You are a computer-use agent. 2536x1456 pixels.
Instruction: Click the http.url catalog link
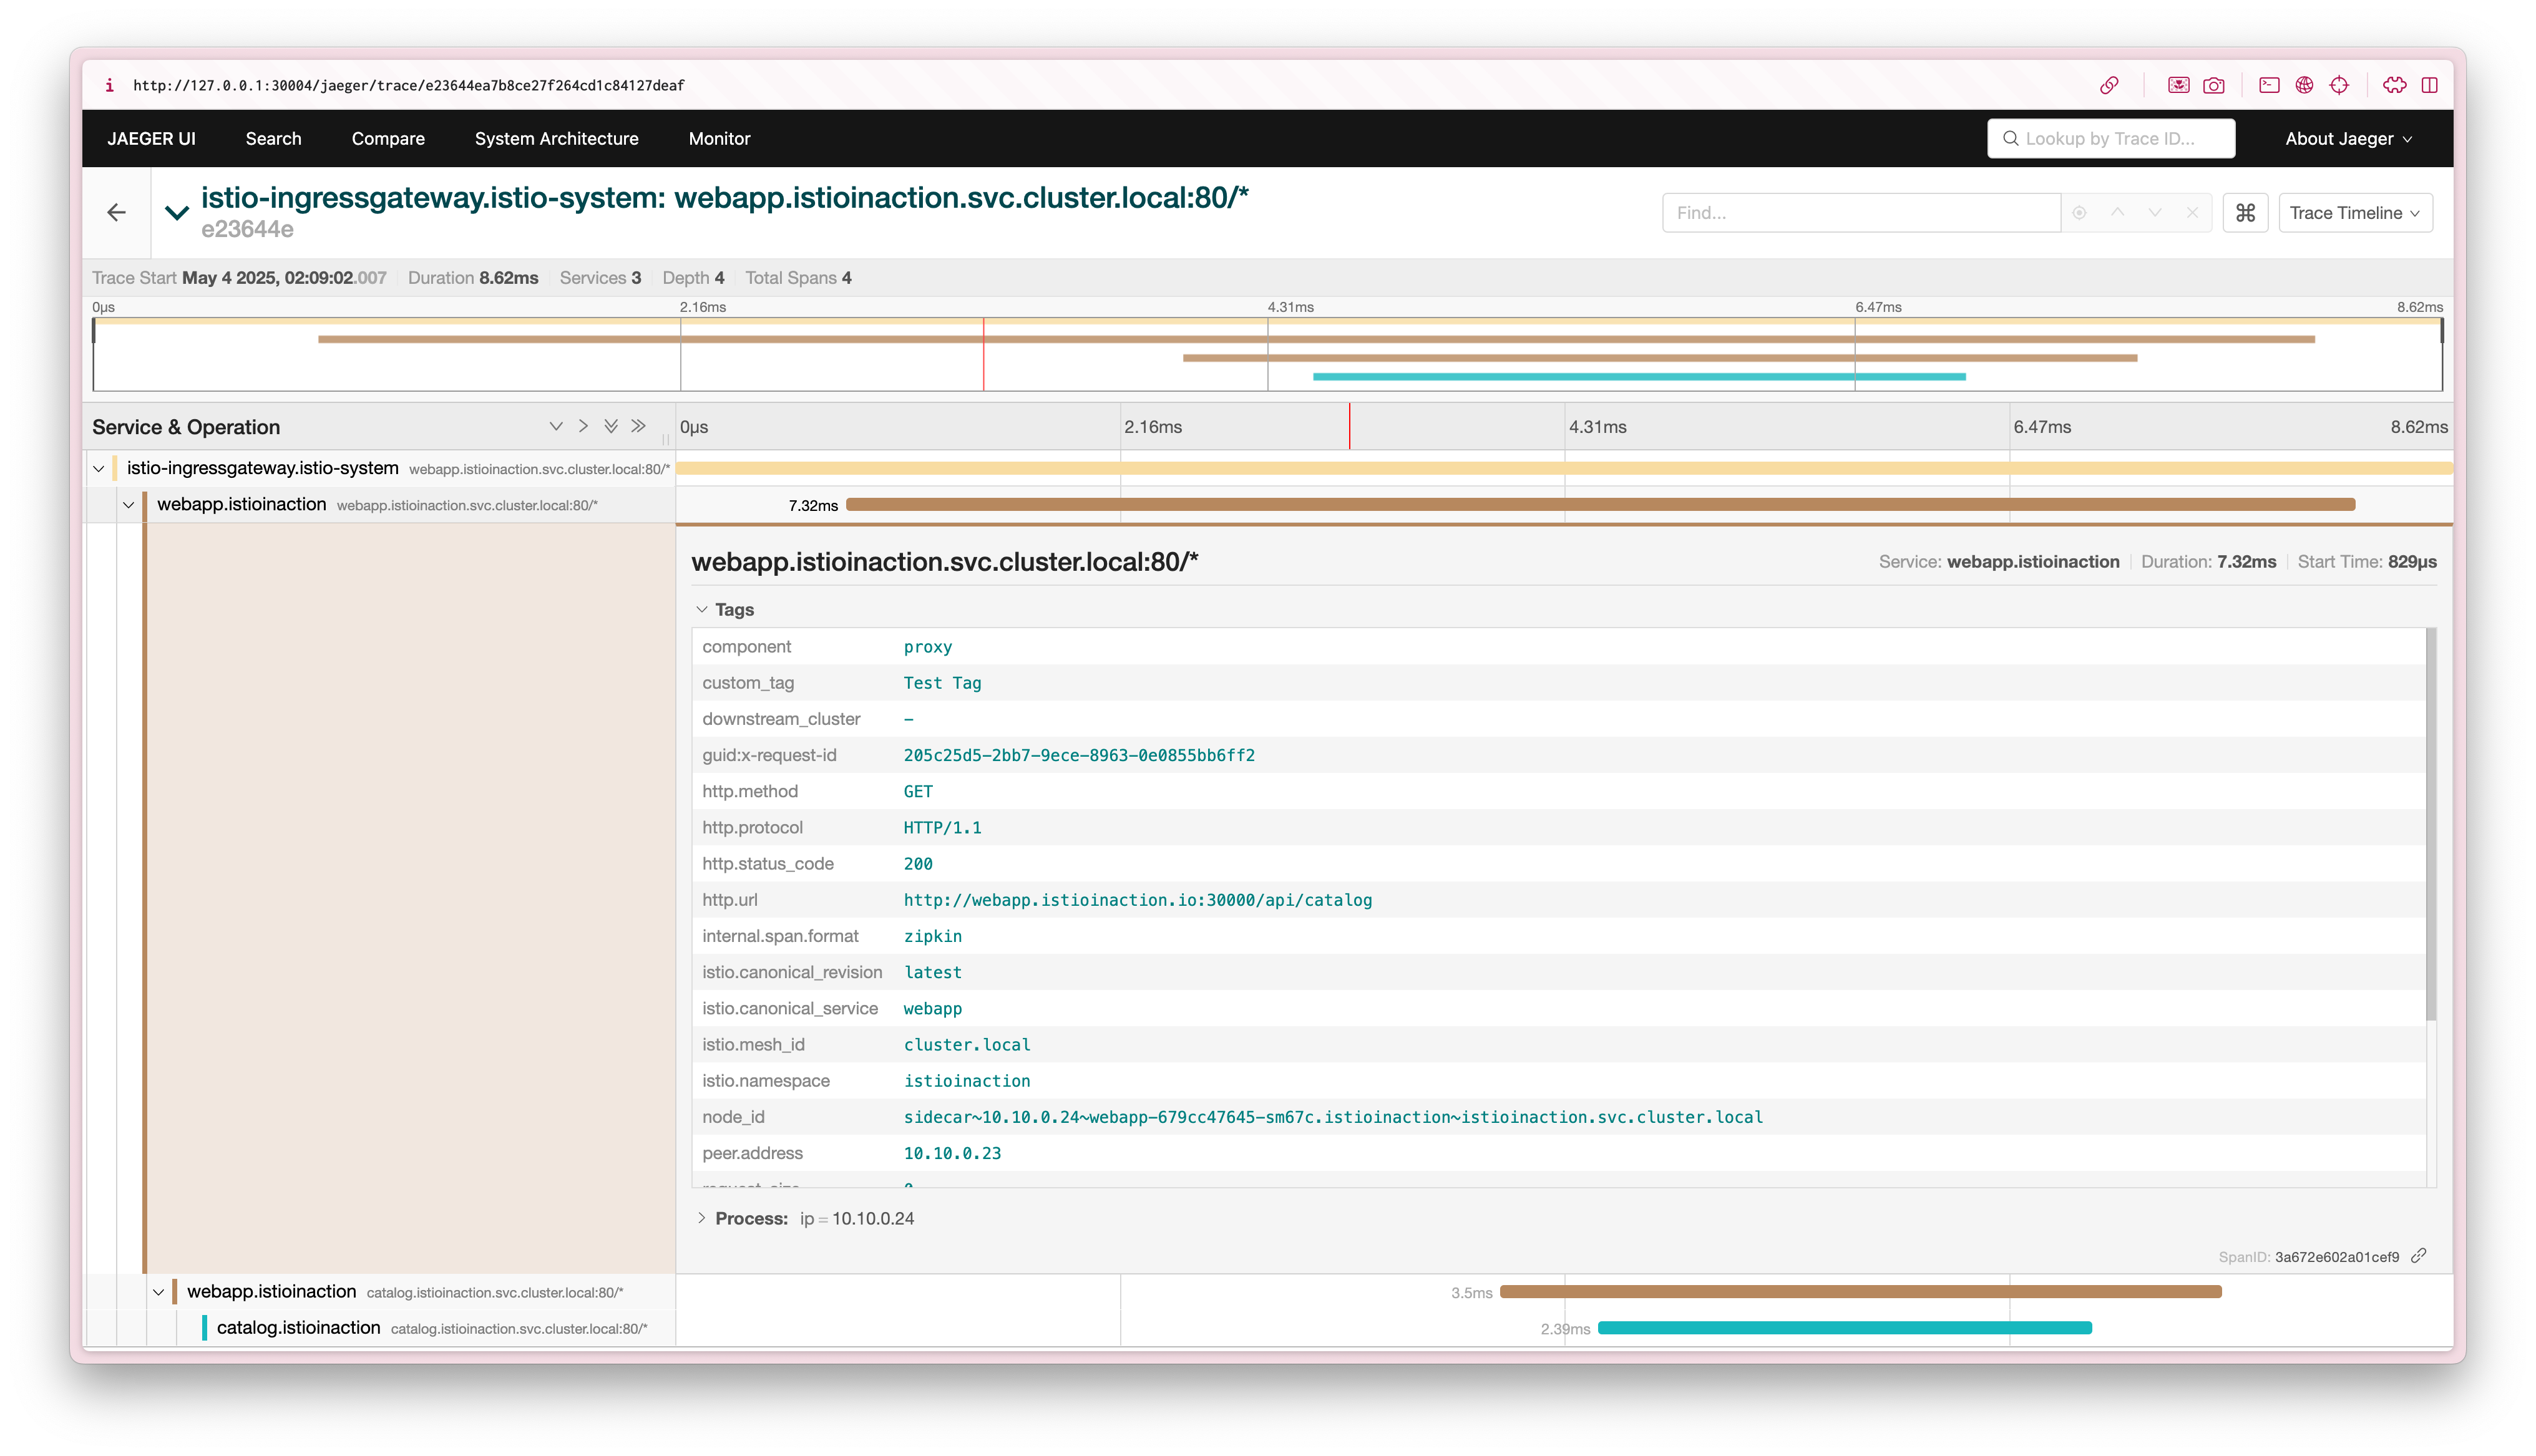(x=1137, y=900)
